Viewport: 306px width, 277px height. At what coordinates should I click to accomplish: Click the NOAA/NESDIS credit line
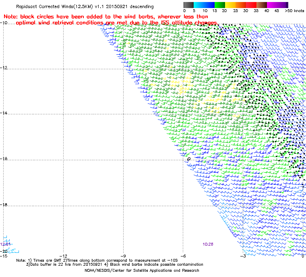point(142,271)
